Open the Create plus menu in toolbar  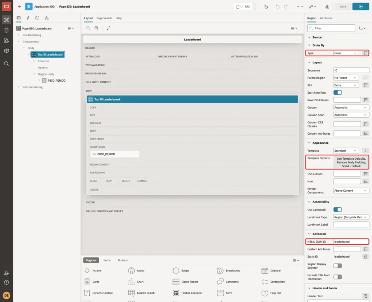(300, 7)
